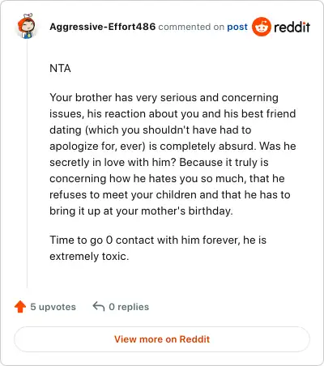Click the 'View more on Reddit' button
Screen dimensions: 324x366
click(x=162, y=339)
